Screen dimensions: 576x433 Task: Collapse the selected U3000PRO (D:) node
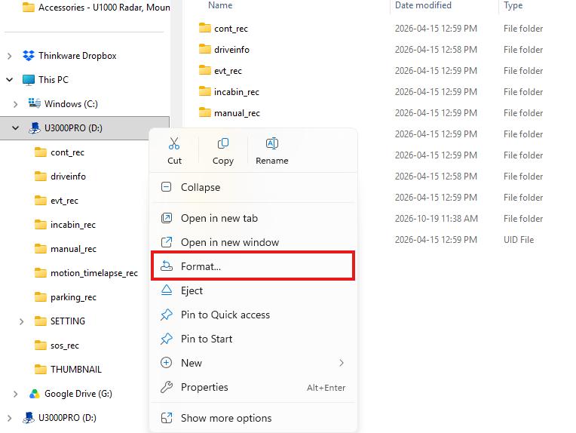[15, 128]
